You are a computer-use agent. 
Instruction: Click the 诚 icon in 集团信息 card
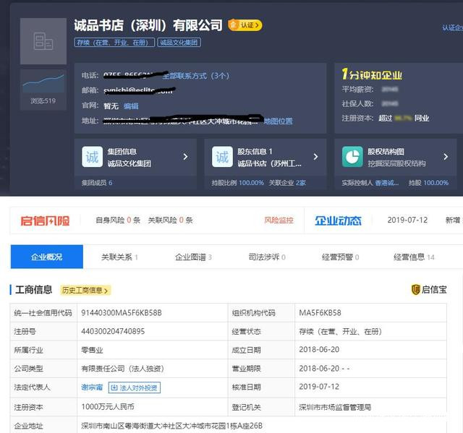pyautogui.click(x=92, y=157)
